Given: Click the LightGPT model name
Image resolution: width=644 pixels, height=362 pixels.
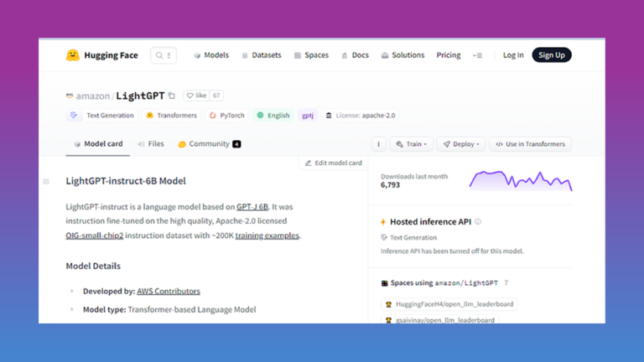Looking at the screenshot, I should point(140,96).
